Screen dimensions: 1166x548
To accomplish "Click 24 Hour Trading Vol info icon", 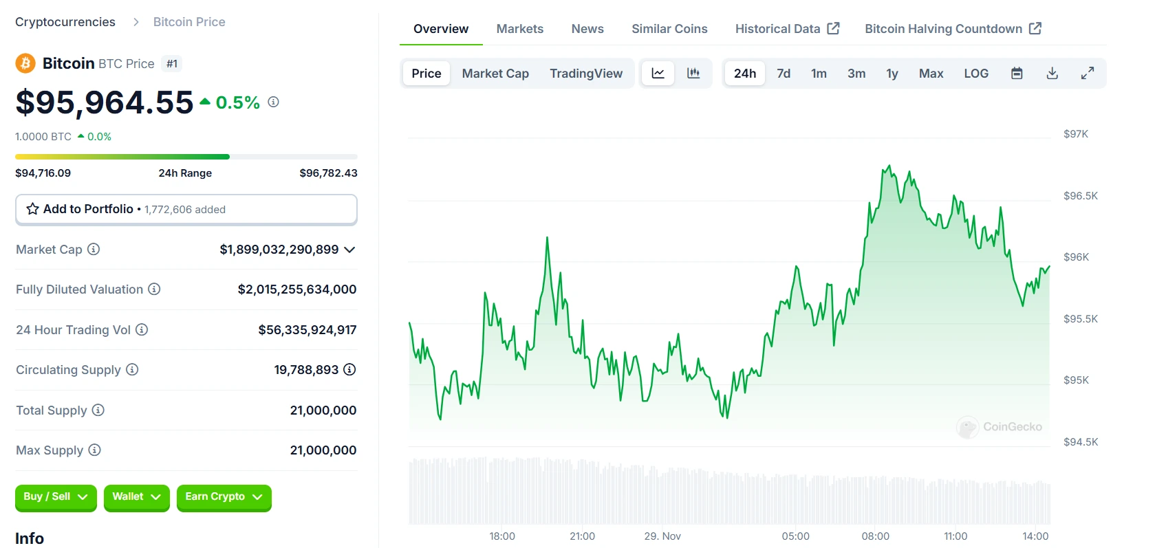I will click(142, 329).
